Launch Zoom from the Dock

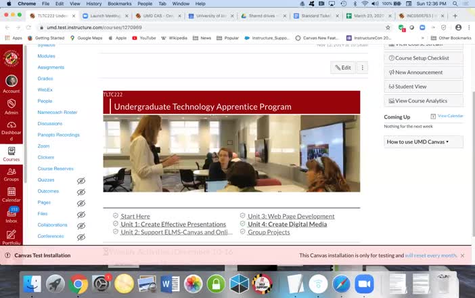pos(364,283)
